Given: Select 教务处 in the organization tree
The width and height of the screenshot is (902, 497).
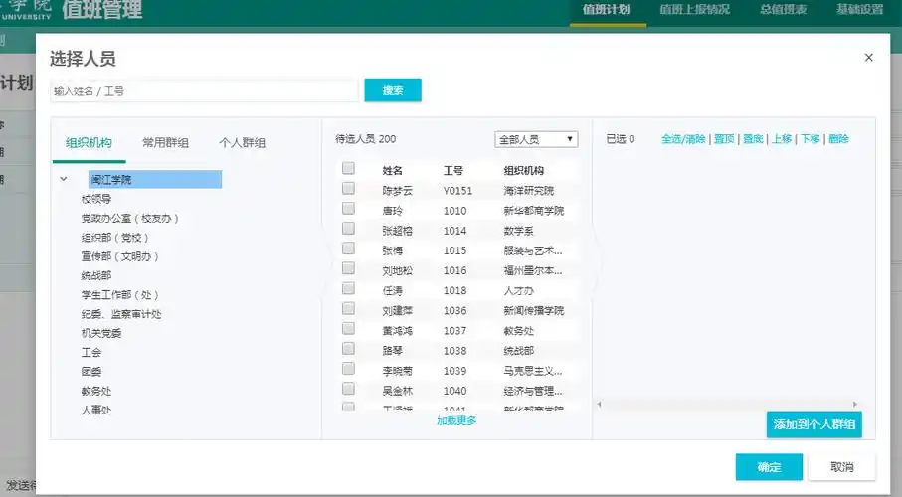Looking at the screenshot, I should click(x=96, y=391).
